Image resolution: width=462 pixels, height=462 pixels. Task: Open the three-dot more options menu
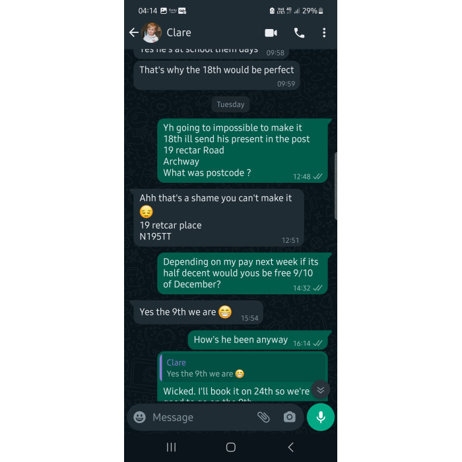(324, 33)
